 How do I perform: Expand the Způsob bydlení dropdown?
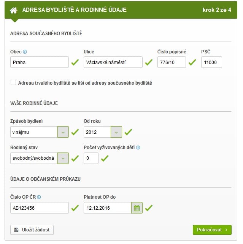pyautogui.click(x=63, y=132)
